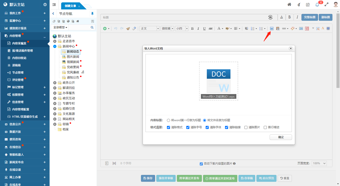Open the 页面宽度 100% dropdown
The image size is (340, 186).
(319, 163)
